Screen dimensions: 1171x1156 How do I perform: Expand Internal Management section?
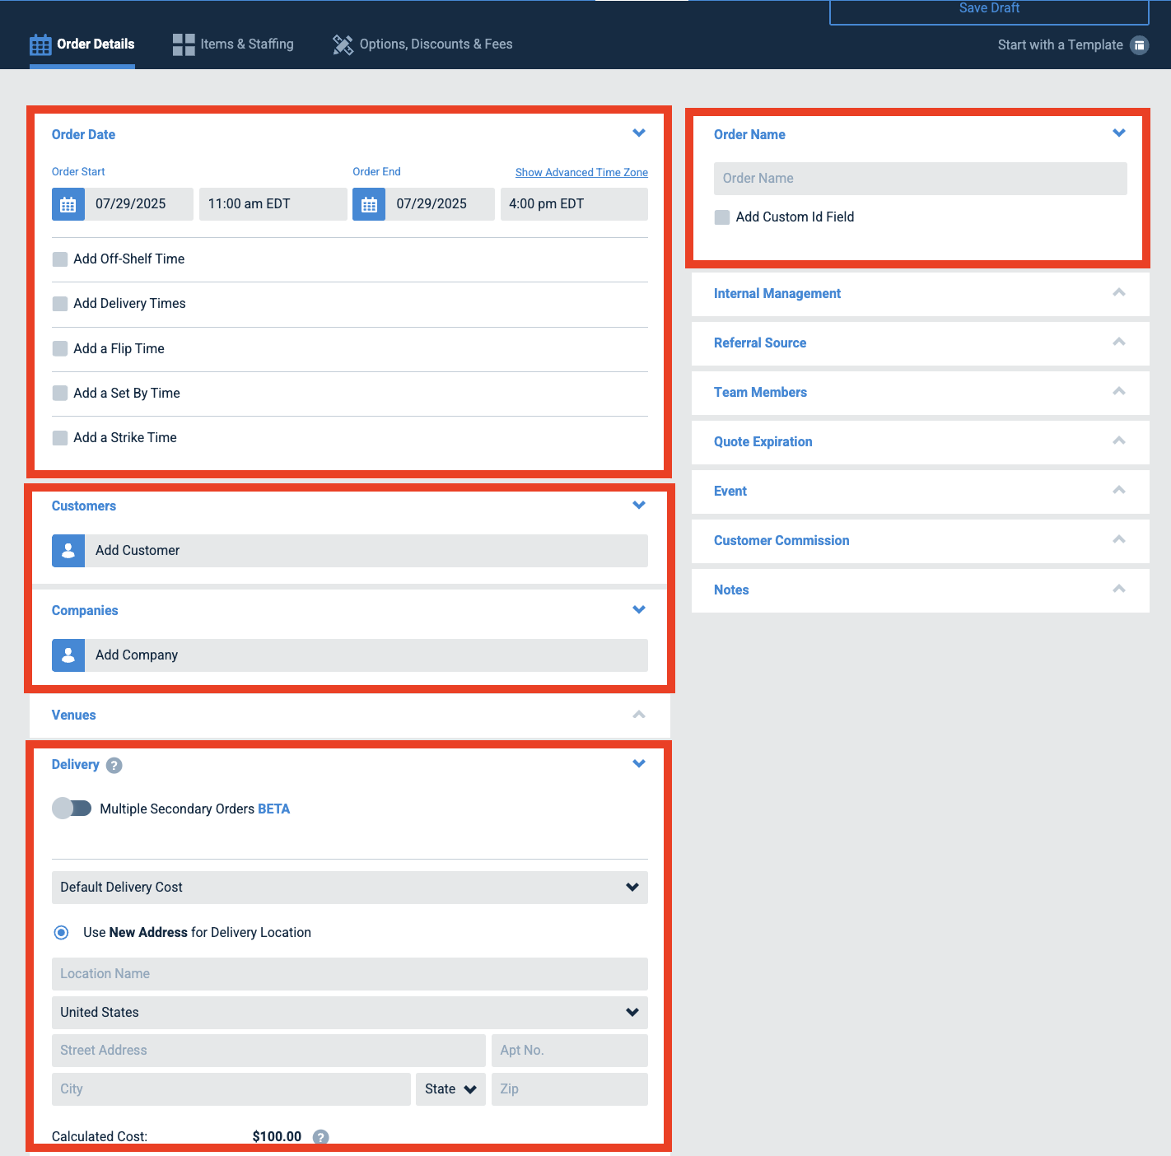coord(1119,293)
